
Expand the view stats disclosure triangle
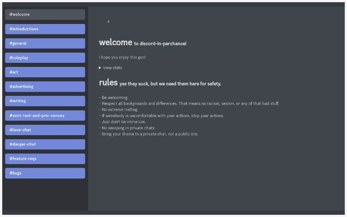[x=100, y=68]
